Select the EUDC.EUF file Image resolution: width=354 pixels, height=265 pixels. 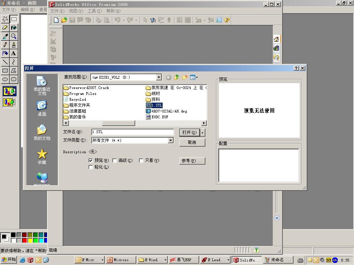(157, 117)
